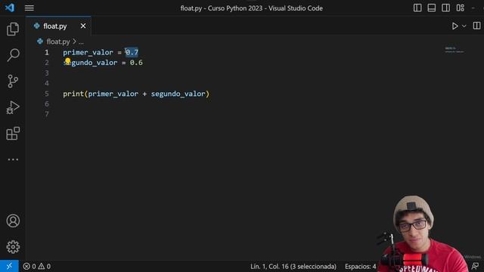Open the Explorer view in activity bar

pos(13,29)
